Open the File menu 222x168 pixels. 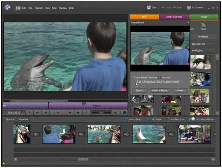[x=18, y=8]
